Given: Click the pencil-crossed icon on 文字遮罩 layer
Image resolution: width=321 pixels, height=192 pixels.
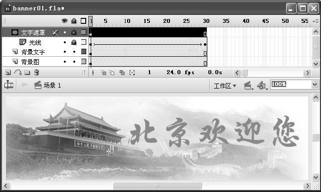Looking at the screenshot, I should pyautogui.click(x=55, y=32).
